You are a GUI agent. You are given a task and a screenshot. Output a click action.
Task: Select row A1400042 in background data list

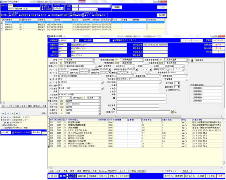(x=82, y=25)
